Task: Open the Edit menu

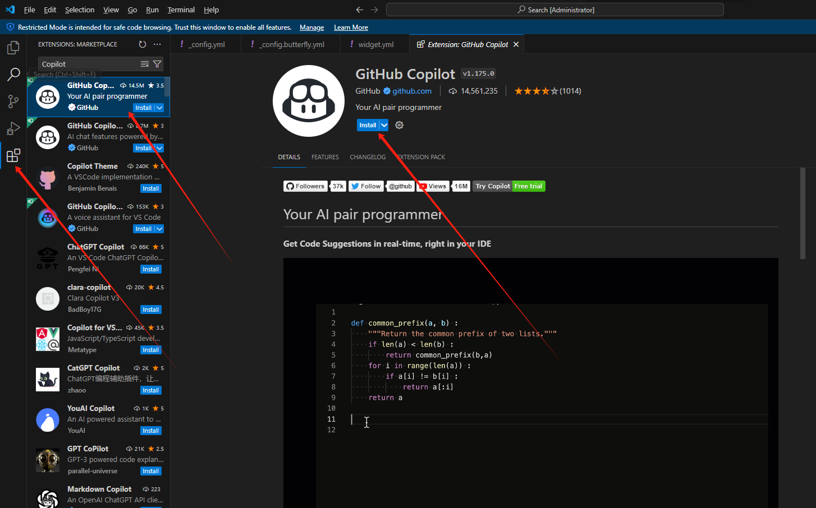Action: [50, 10]
